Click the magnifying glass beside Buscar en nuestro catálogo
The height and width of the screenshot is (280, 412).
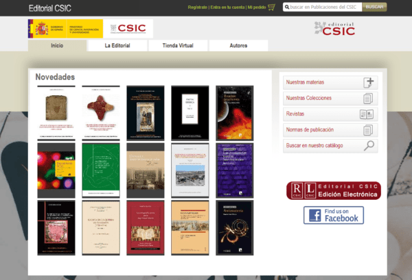click(369, 146)
